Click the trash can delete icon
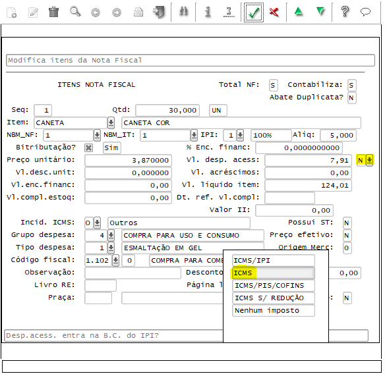This screenshot has height=376, width=385. 53,12
